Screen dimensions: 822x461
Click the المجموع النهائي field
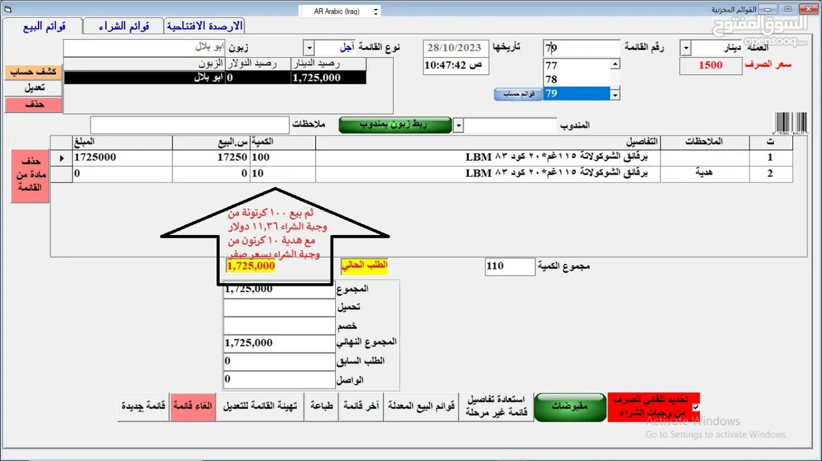280,343
